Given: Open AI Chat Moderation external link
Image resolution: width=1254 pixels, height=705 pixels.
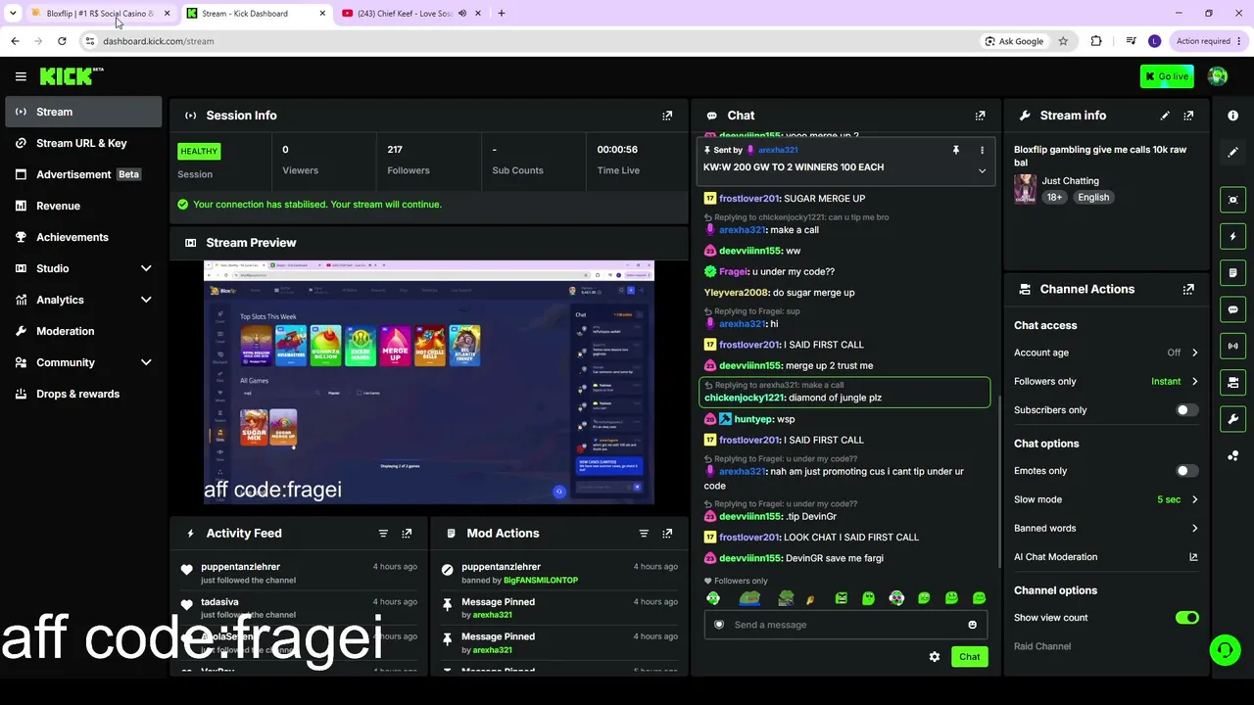Looking at the screenshot, I should tap(1193, 557).
